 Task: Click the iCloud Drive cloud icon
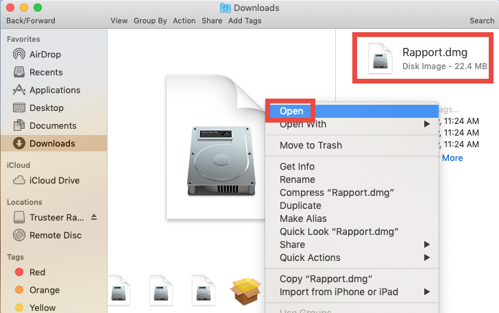point(19,180)
